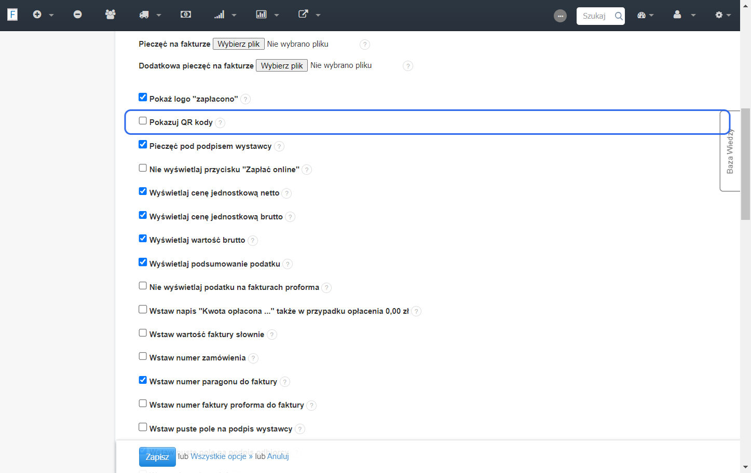Open the payments banknote icon
This screenshot has height=473, width=751.
186,15
